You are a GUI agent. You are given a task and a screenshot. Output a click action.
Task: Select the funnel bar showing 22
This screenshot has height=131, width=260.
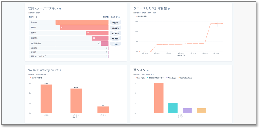tap(100, 38)
